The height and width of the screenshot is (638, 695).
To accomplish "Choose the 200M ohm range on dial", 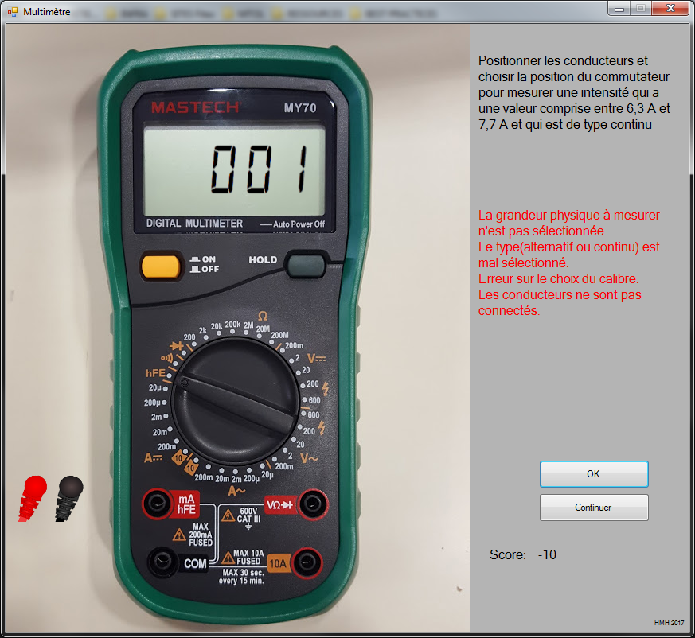I will point(279,335).
